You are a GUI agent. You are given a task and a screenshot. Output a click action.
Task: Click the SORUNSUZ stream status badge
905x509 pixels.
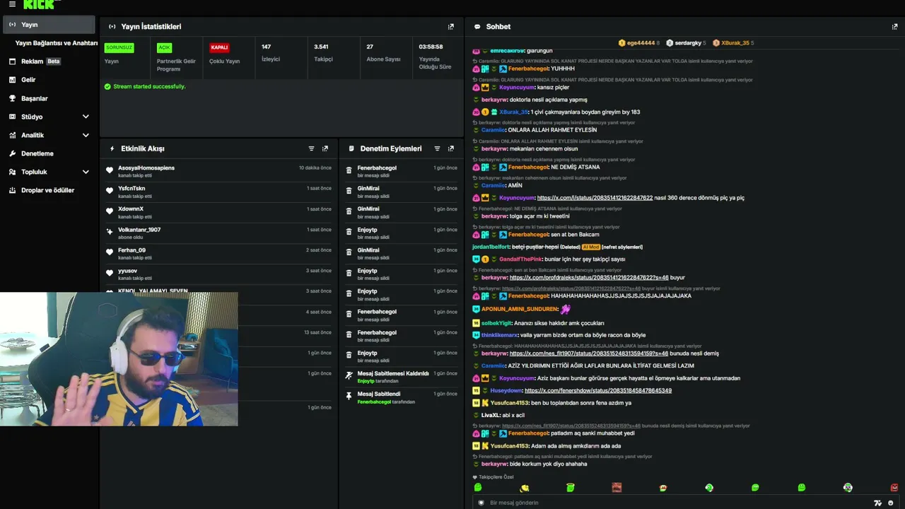pos(119,47)
